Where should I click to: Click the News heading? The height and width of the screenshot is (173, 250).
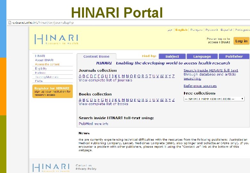(x=84, y=133)
